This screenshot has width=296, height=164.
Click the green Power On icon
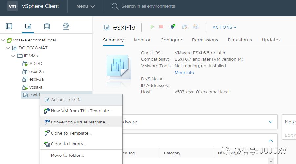coord(152,27)
